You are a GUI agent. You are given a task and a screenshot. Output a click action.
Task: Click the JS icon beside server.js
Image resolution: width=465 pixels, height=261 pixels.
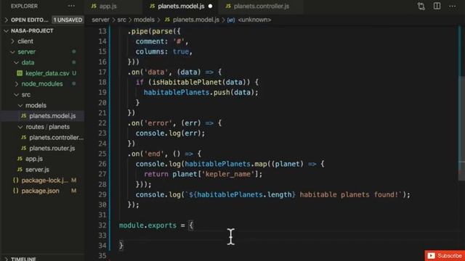click(x=20, y=170)
